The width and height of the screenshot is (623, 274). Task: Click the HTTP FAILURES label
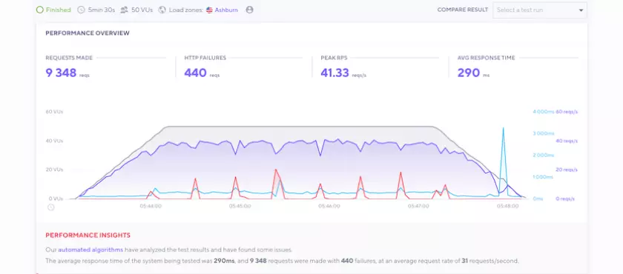coord(205,58)
